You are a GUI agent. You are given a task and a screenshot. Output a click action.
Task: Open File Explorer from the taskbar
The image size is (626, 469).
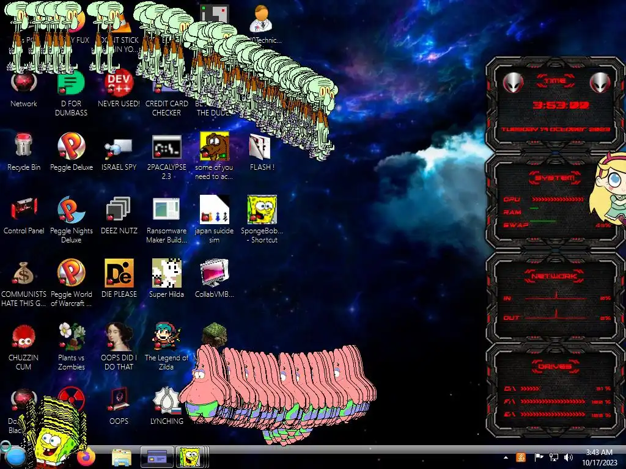[x=122, y=457]
